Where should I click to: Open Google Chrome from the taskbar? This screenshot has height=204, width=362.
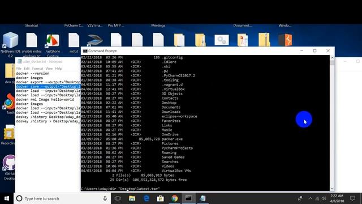[175, 198]
